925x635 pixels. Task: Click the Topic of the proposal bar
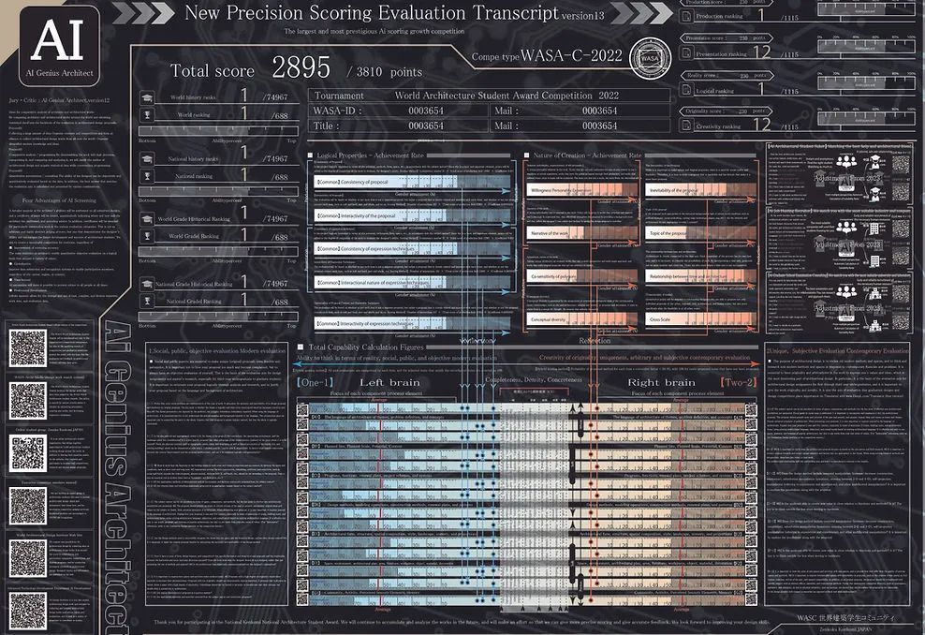pos(700,233)
